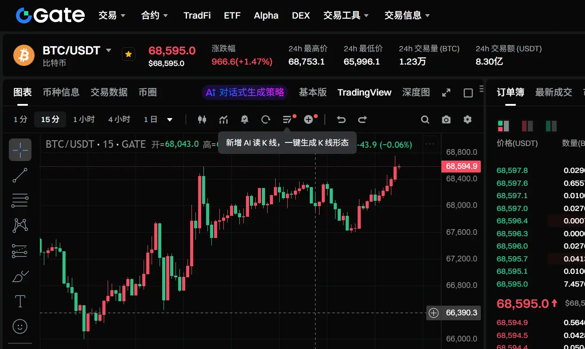Click order book price 68,597.8
The image size is (585, 349).
(x=512, y=171)
